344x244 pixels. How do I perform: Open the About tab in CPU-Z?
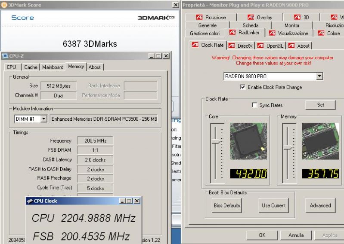(x=95, y=67)
